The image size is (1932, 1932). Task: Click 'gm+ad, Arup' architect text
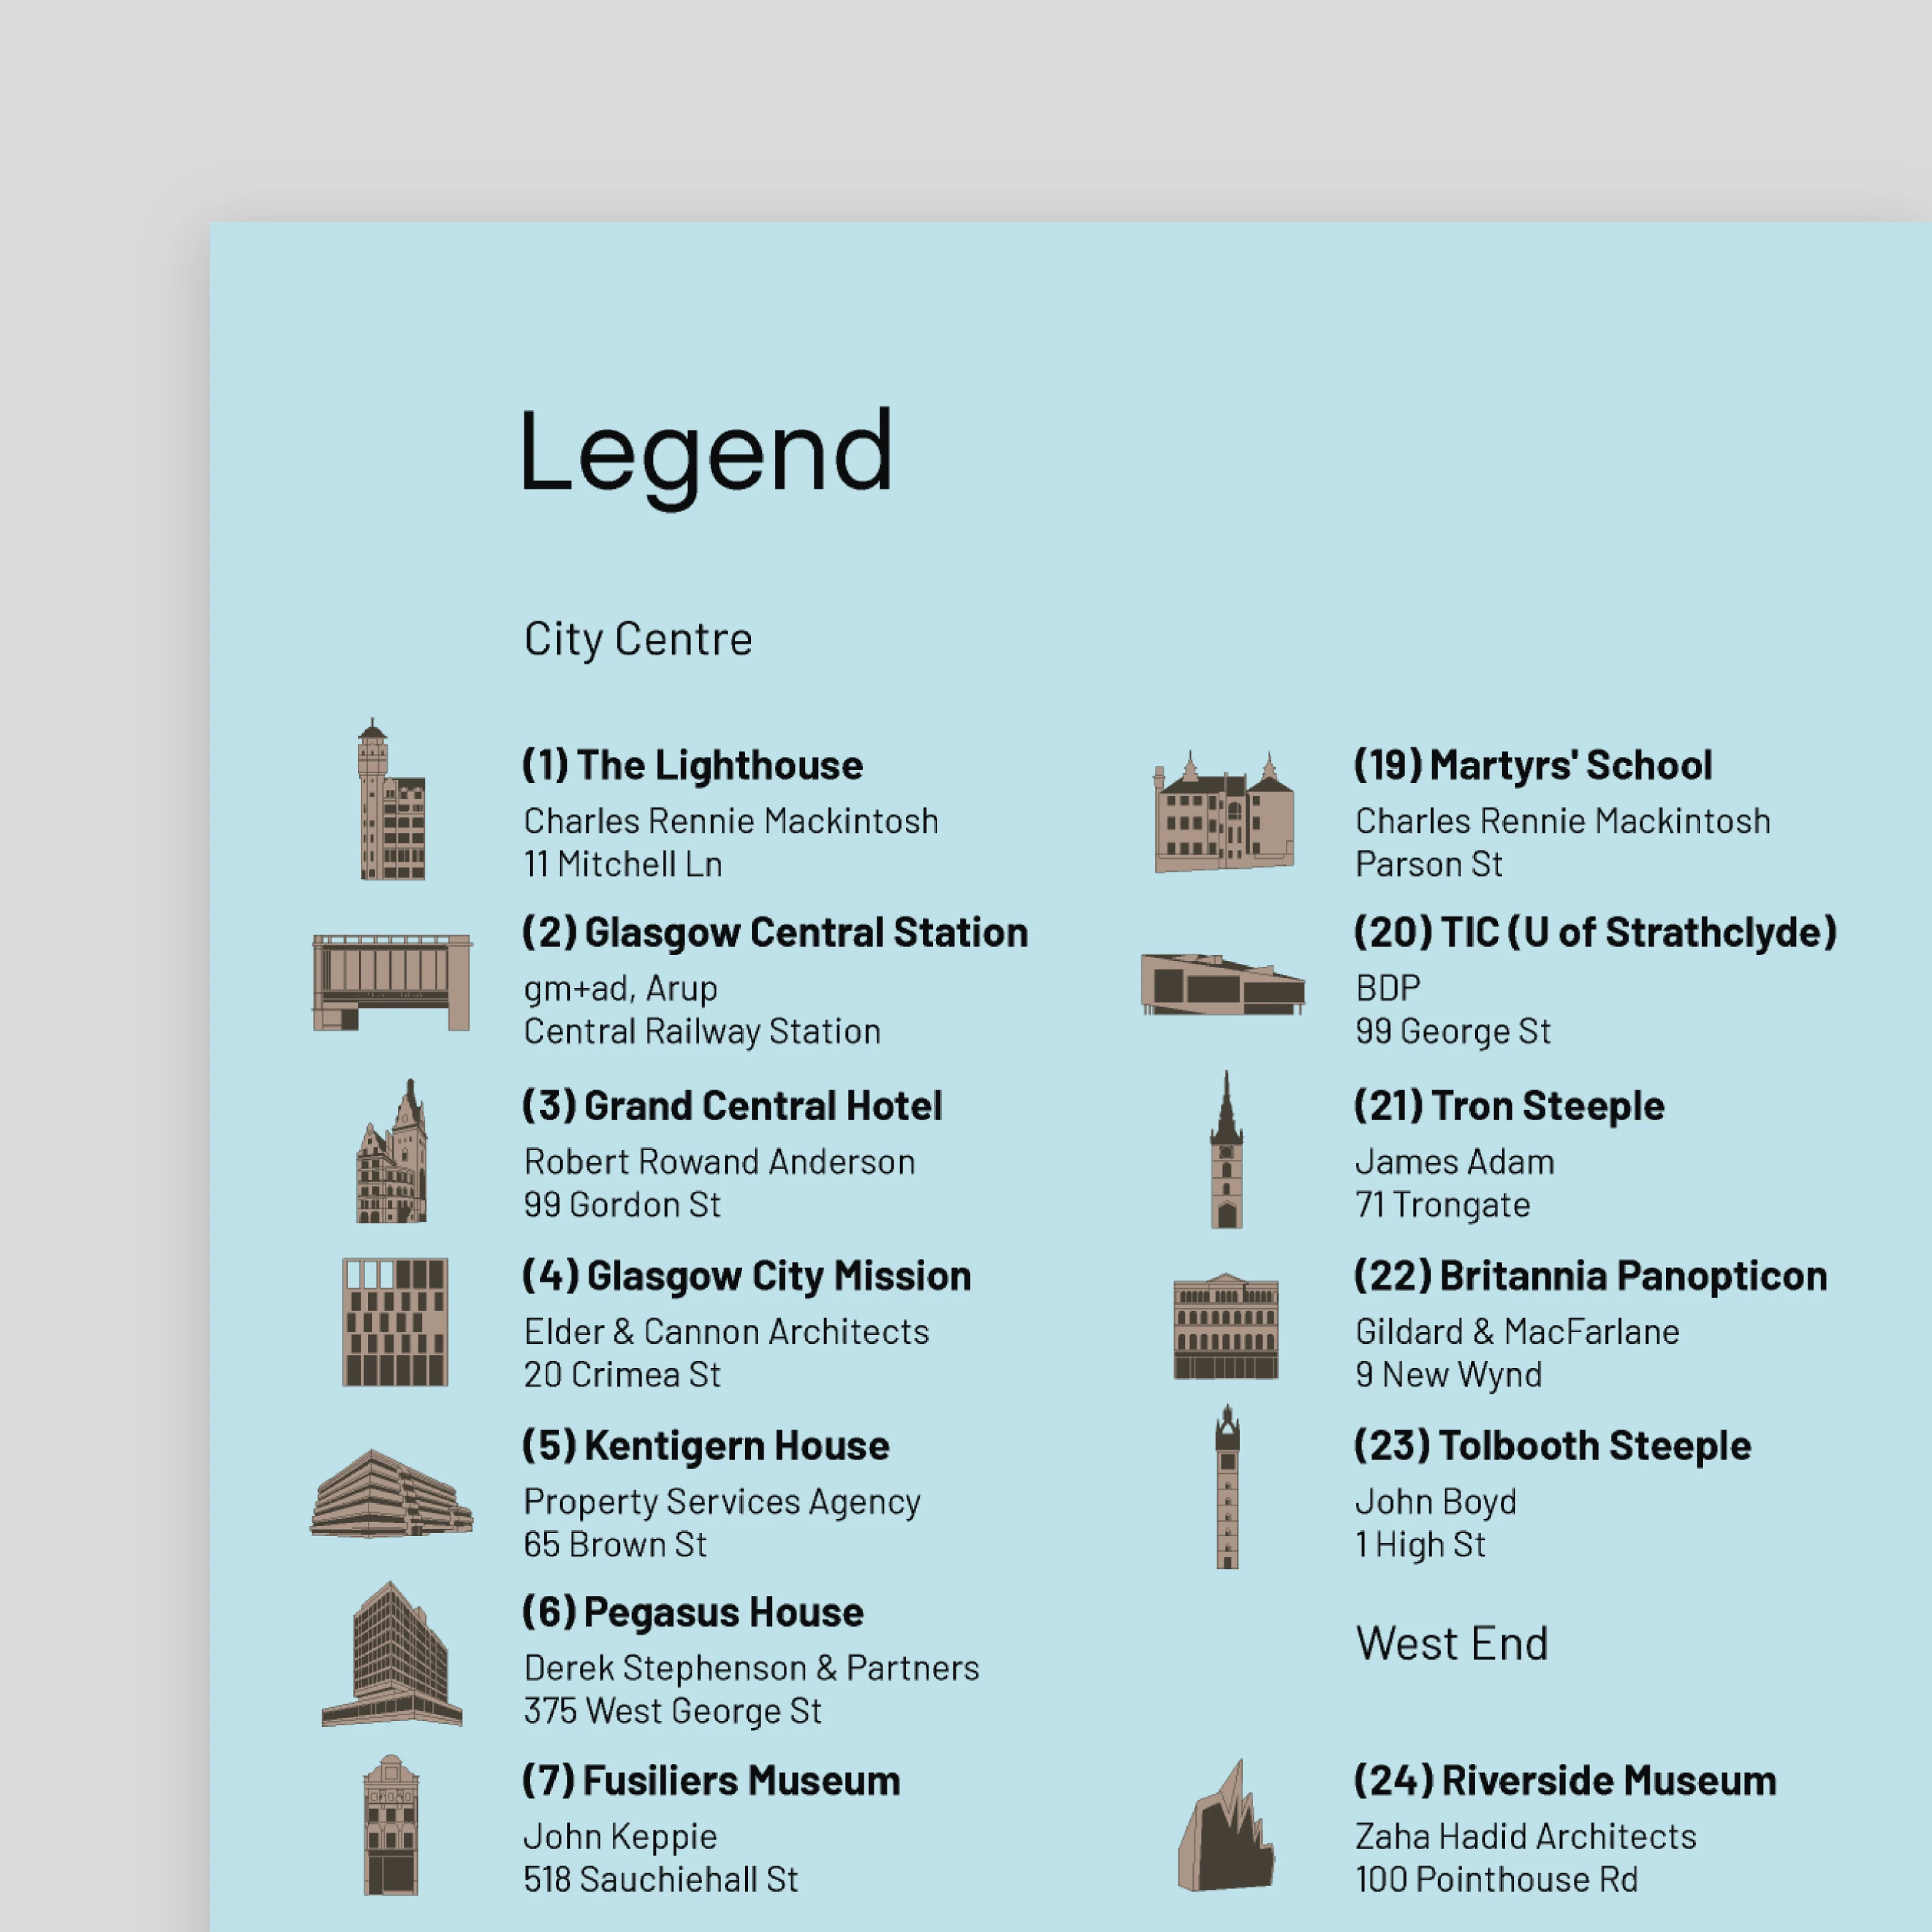click(x=621, y=989)
